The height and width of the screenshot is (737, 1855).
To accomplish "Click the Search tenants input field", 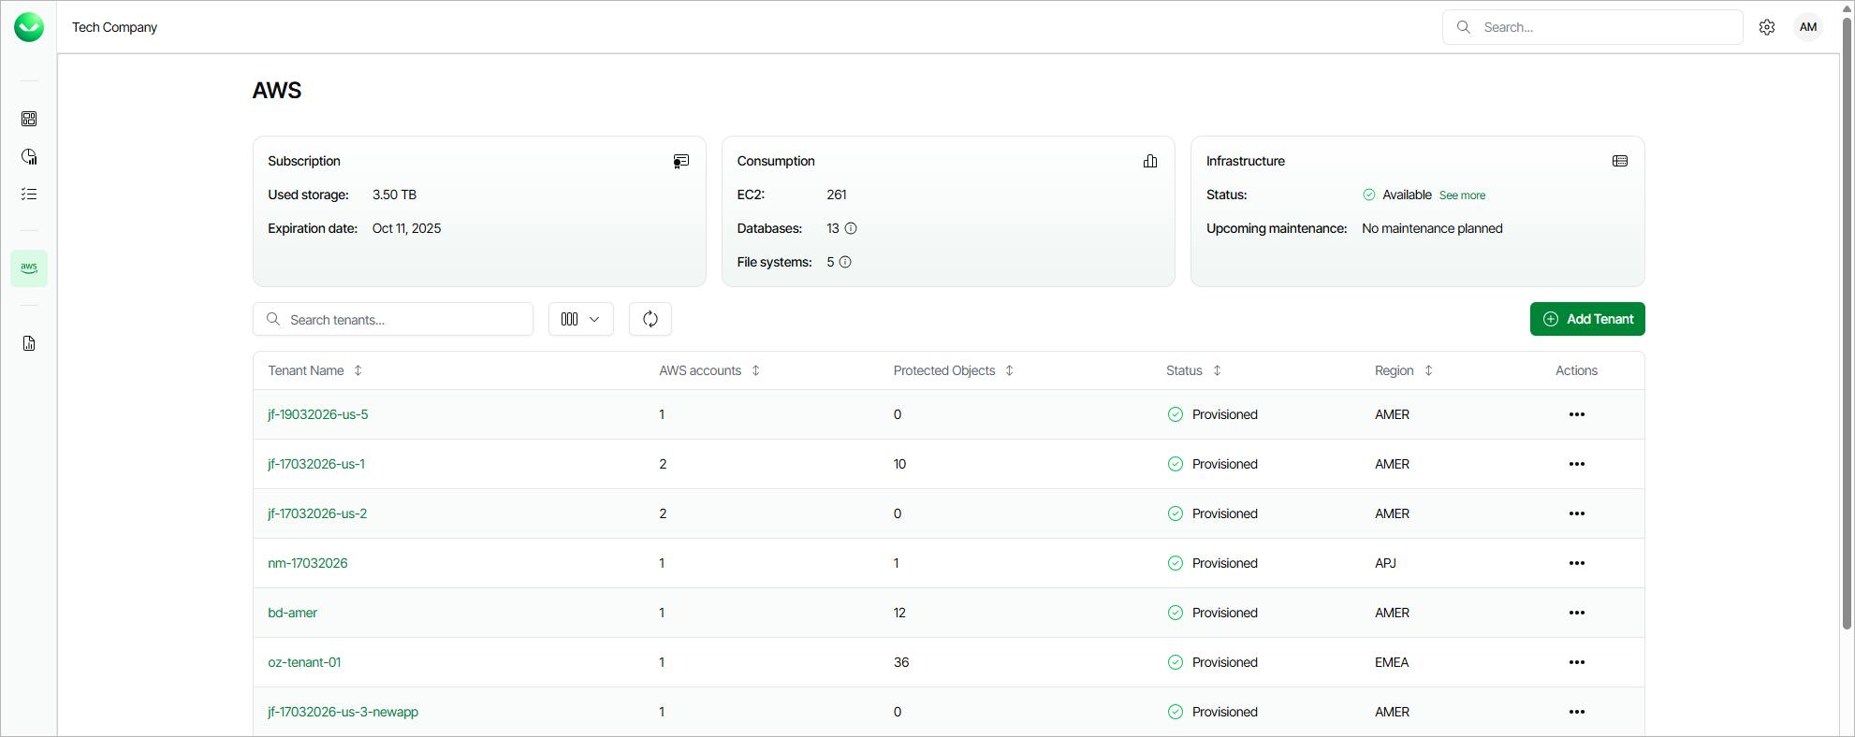I will 402,319.
